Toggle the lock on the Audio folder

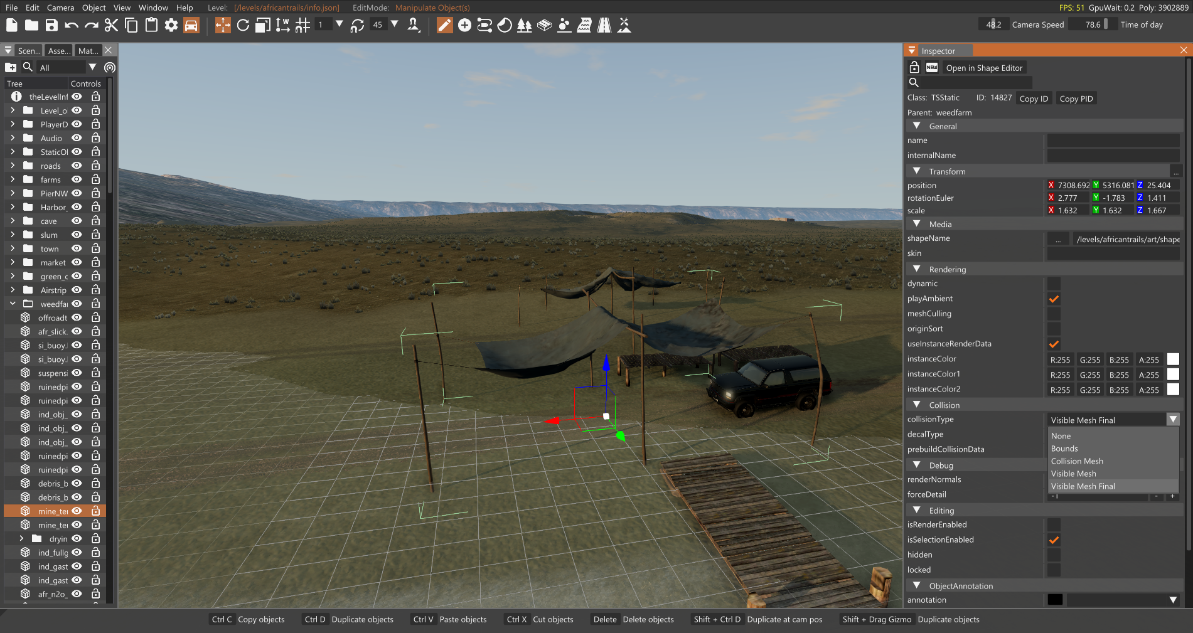pos(95,138)
